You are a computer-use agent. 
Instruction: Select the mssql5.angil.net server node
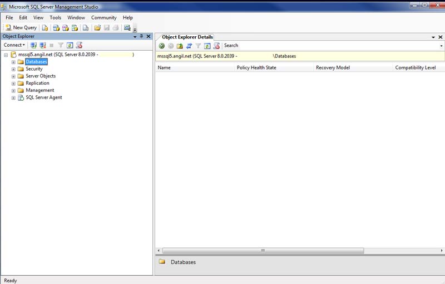[x=76, y=55]
